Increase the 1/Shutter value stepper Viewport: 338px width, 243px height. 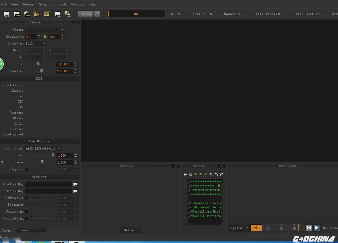point(75,70)
